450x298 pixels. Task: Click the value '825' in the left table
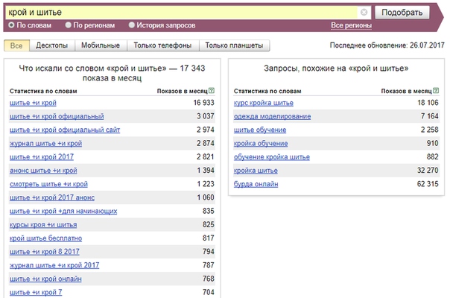pos(209,224)
